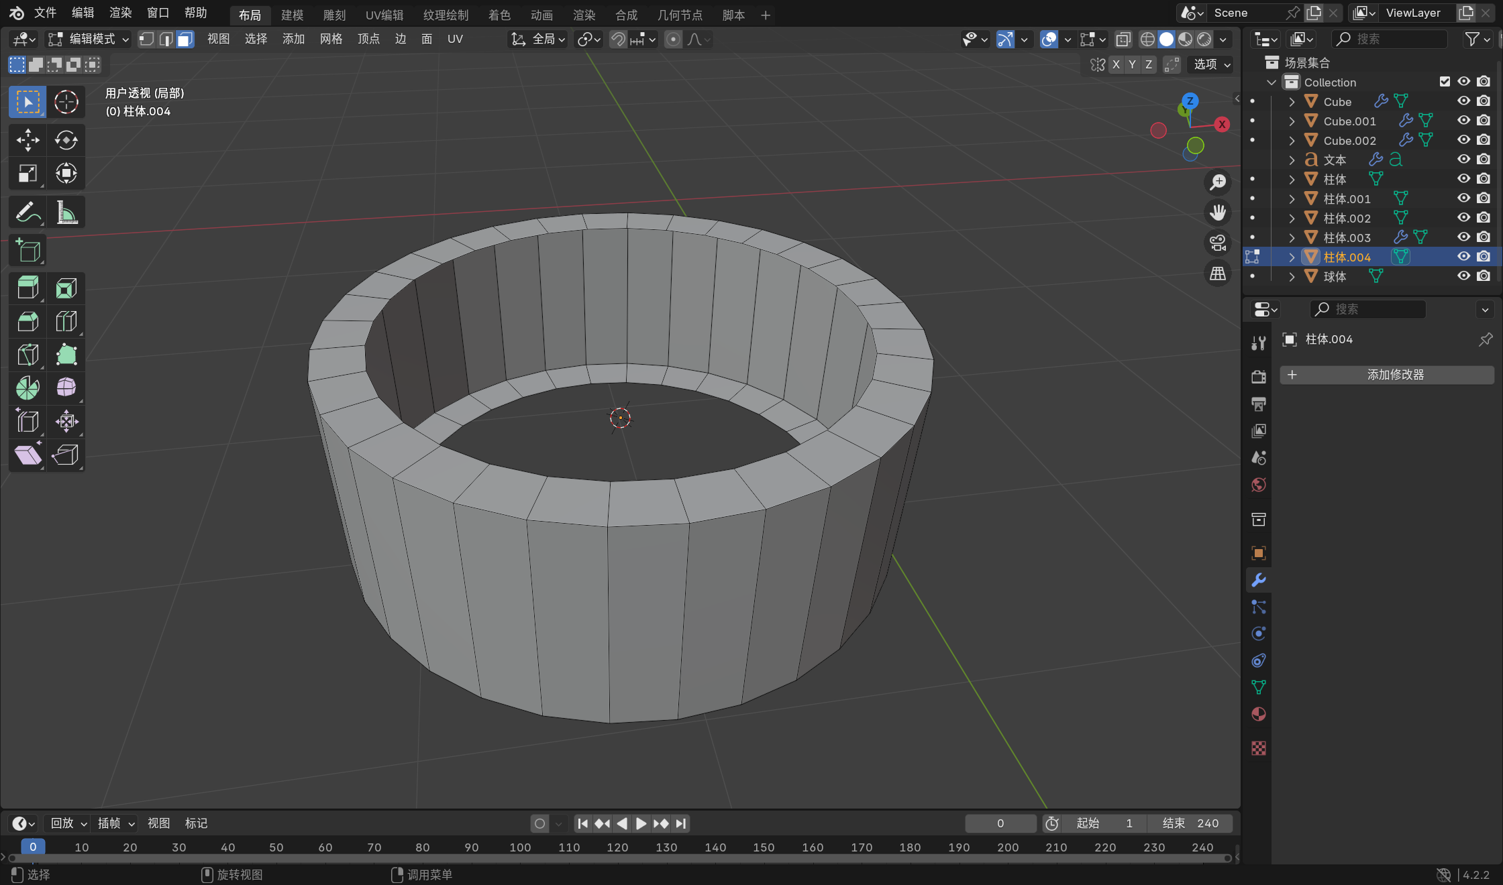Open the 选项 options dropdown
Image resolution: width=1503 pixels, height=885 pixels.
point(1211,64)
